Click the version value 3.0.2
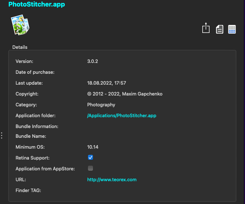This screenshot has width=245, height=204. (x=93, y=61)
